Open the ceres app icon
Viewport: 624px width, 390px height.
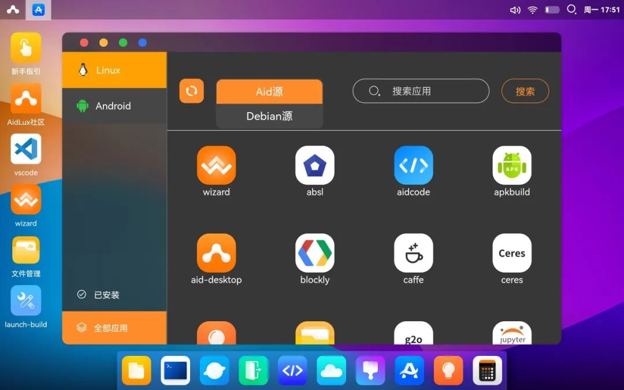tap(512, 253)
